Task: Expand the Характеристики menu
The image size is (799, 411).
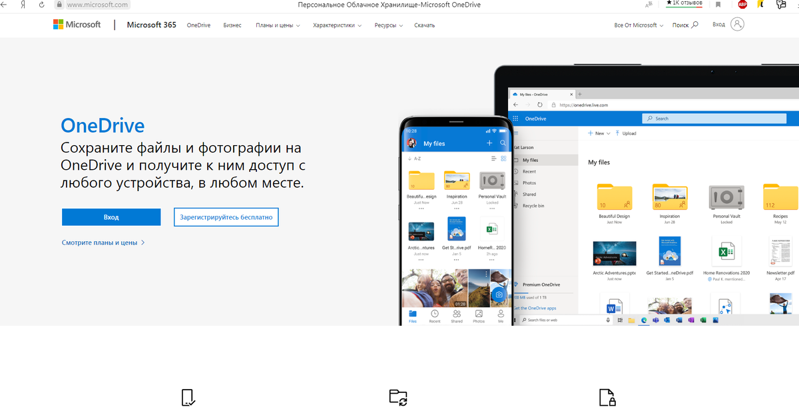Action: (338, 25)
